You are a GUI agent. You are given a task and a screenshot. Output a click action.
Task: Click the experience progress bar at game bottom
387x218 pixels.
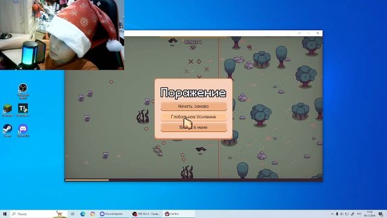(193, 180)
